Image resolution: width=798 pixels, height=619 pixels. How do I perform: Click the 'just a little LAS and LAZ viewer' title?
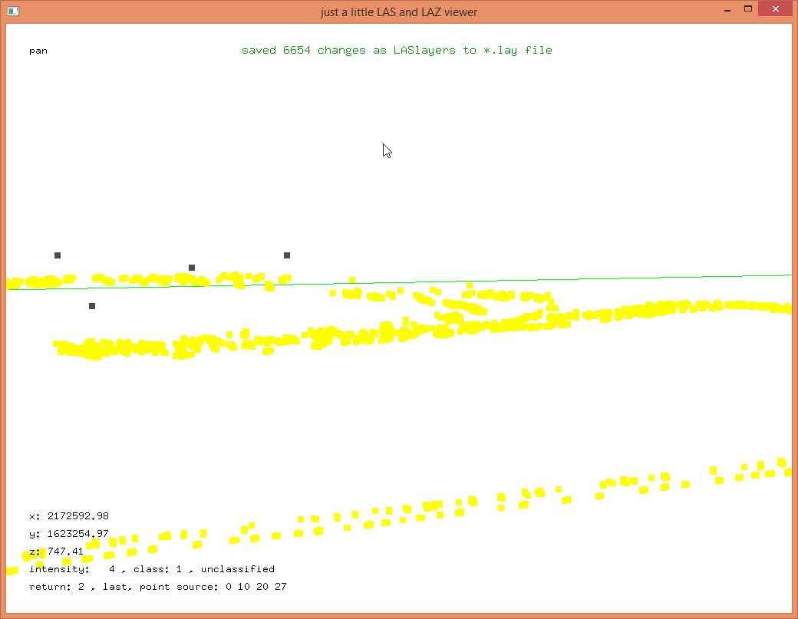tap(399, 12)
